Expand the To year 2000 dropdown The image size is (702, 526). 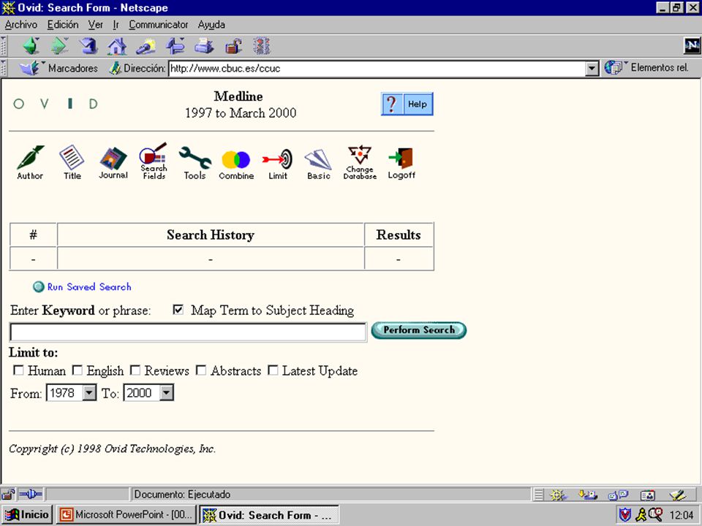point(167,393)
